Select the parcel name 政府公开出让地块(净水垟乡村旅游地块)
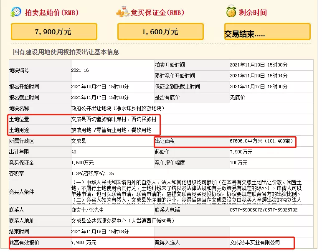 click(118, 108)
